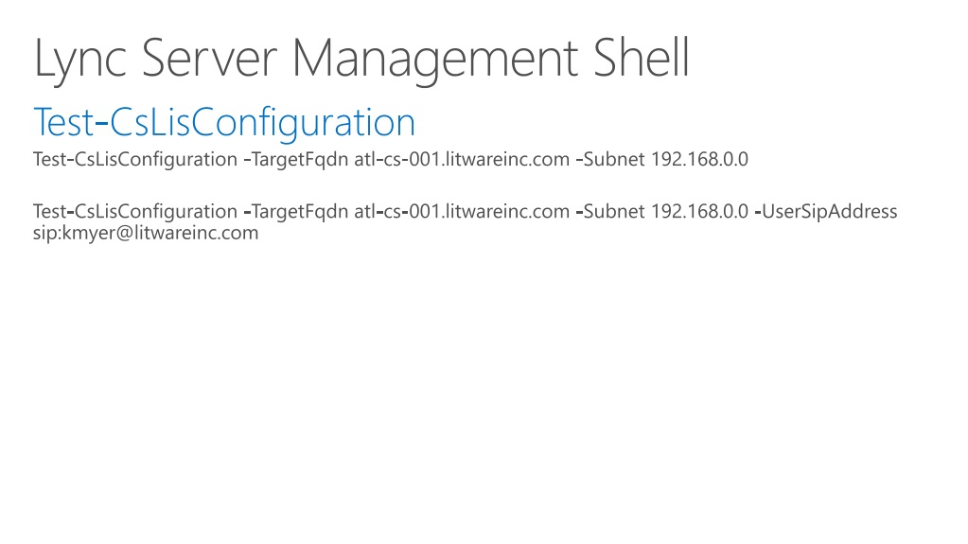
Task: Click "Test" in the blue heading
Action: [x=63, y=122]
